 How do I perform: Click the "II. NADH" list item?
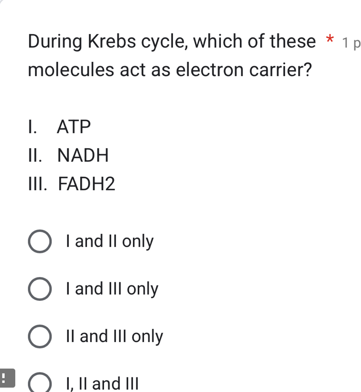pyautogui.click(x=69, y=155)
